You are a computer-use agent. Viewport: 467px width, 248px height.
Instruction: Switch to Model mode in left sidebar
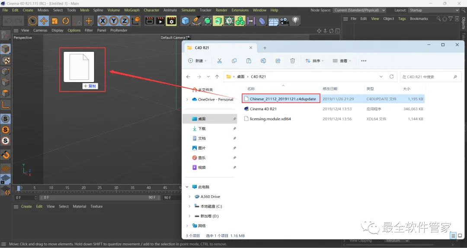click(x=5, y=49)
